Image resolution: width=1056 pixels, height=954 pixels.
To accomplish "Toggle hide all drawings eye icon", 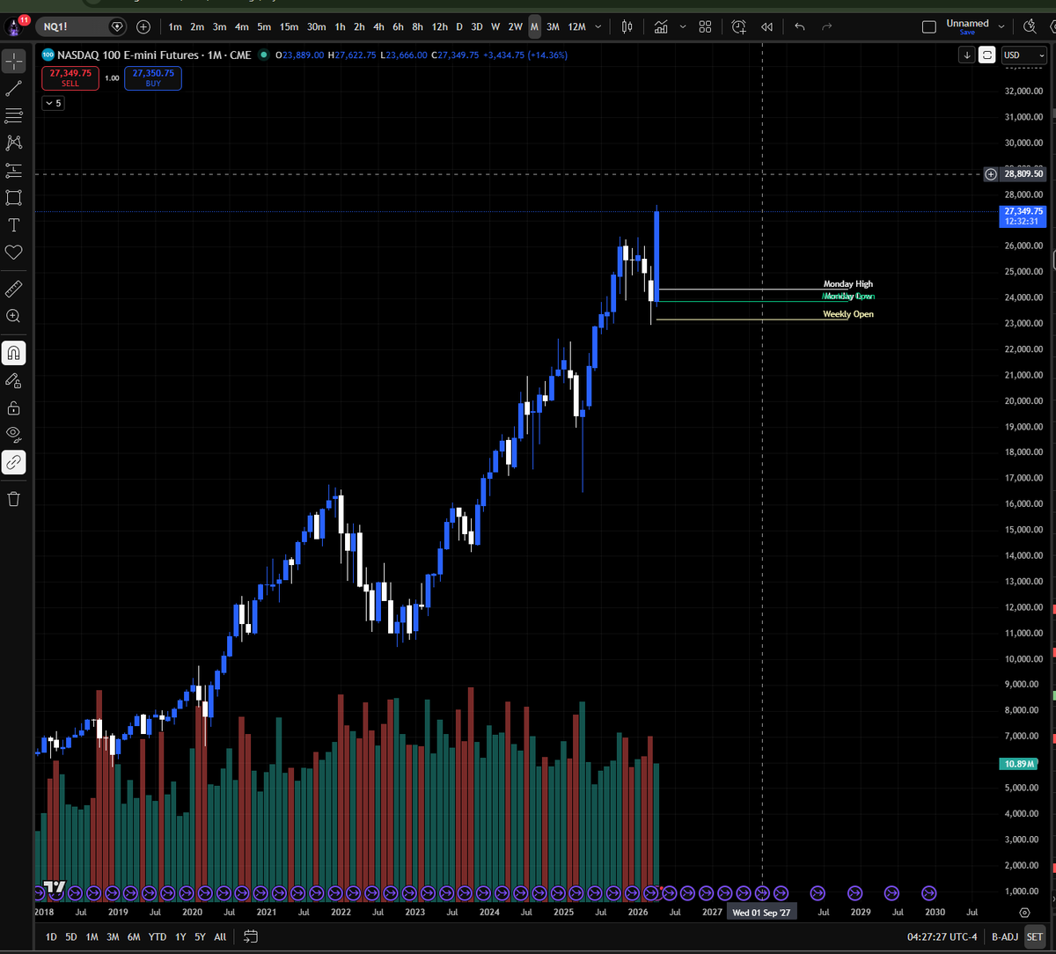I will 13,435.
